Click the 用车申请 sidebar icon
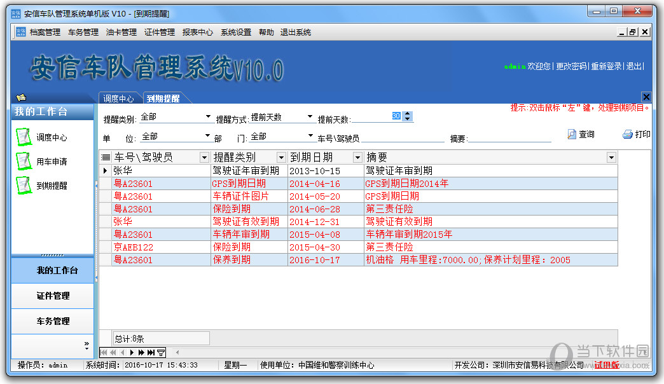The height and width of the screenshot is (384, 664). [24, 161]
